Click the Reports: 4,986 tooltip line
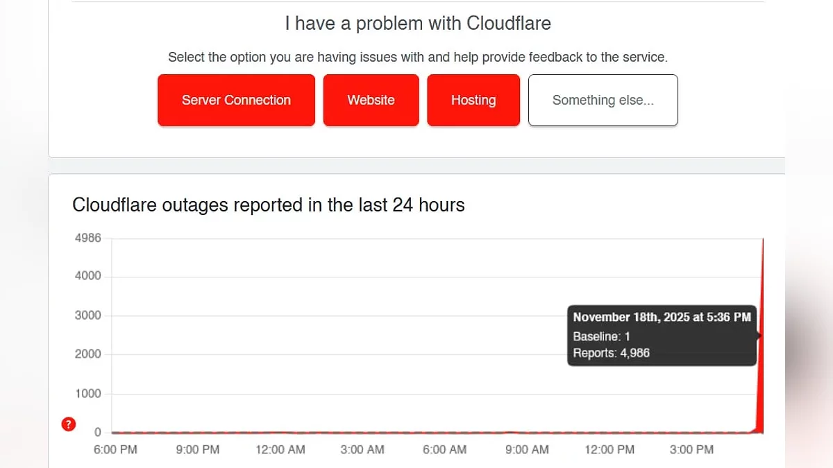The width and height of the screenshot is (833, 468). pos(611,354)
